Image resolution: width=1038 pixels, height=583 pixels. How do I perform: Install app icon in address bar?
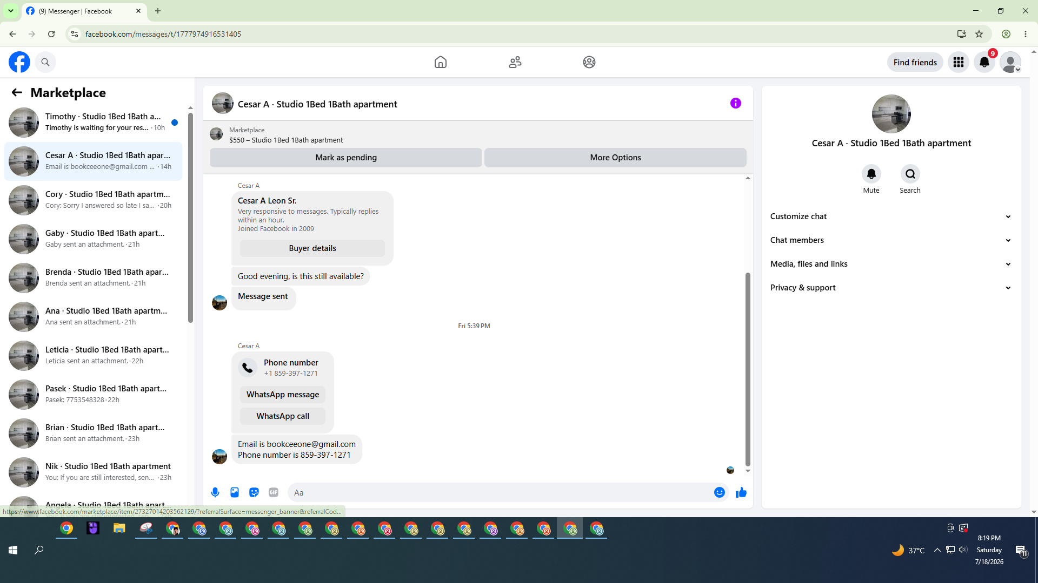962,34
